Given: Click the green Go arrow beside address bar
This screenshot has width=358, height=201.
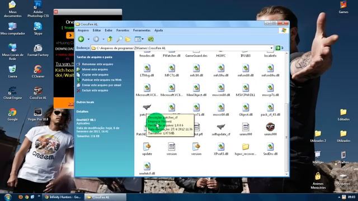Looking at the screenshot, I should (277, 48).
